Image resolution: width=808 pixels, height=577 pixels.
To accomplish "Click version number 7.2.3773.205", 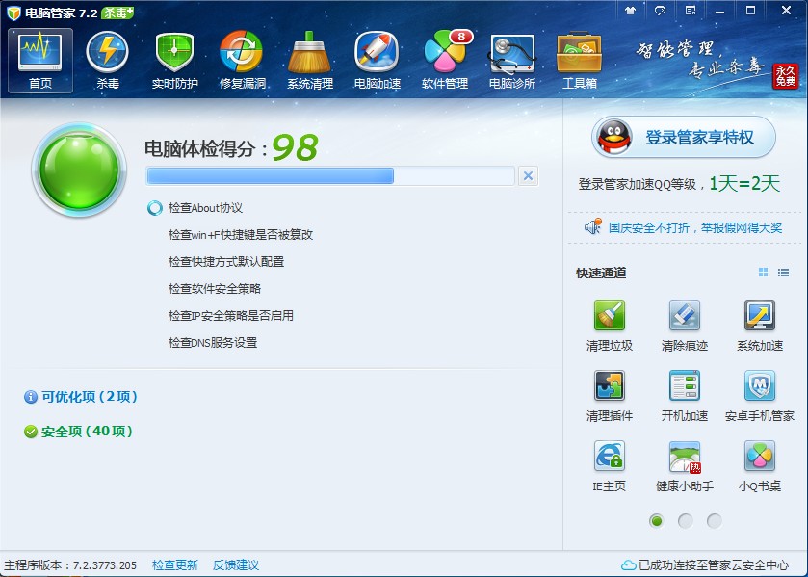I will point(105,565).
